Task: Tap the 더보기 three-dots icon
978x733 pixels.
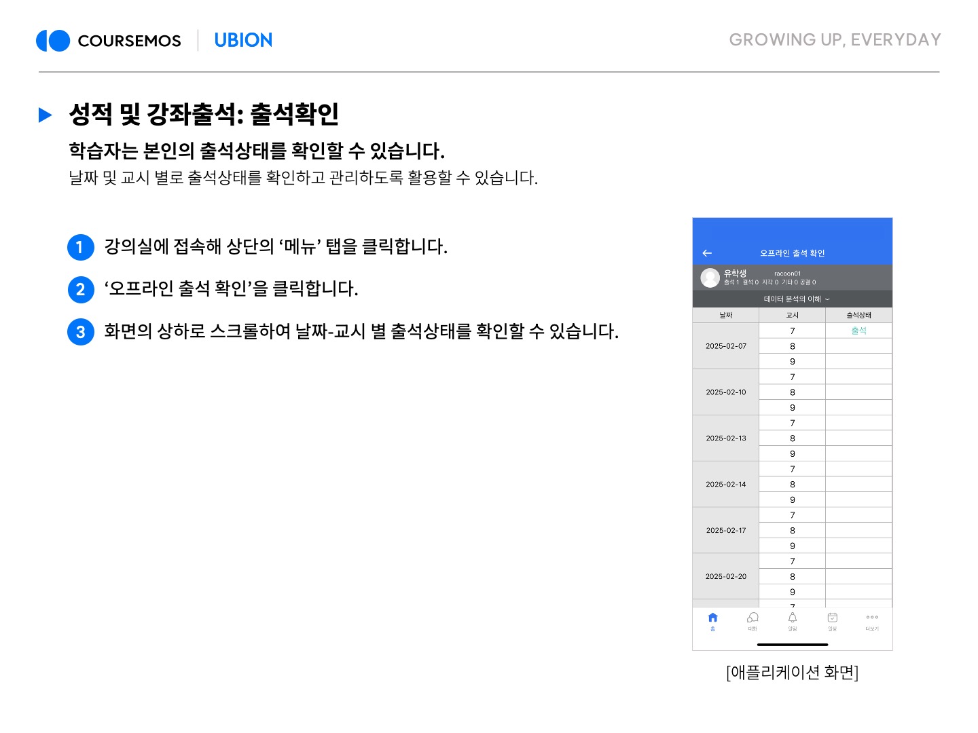Action: point(872,618)
